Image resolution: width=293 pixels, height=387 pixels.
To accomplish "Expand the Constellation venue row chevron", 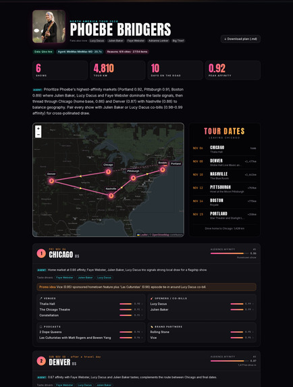I will coord(142,315).
